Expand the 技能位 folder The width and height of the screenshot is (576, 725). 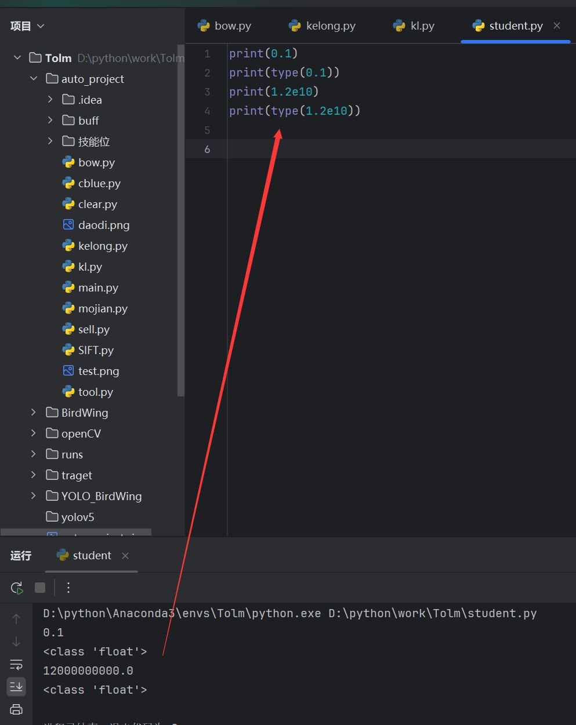click(x=50, y=141)
